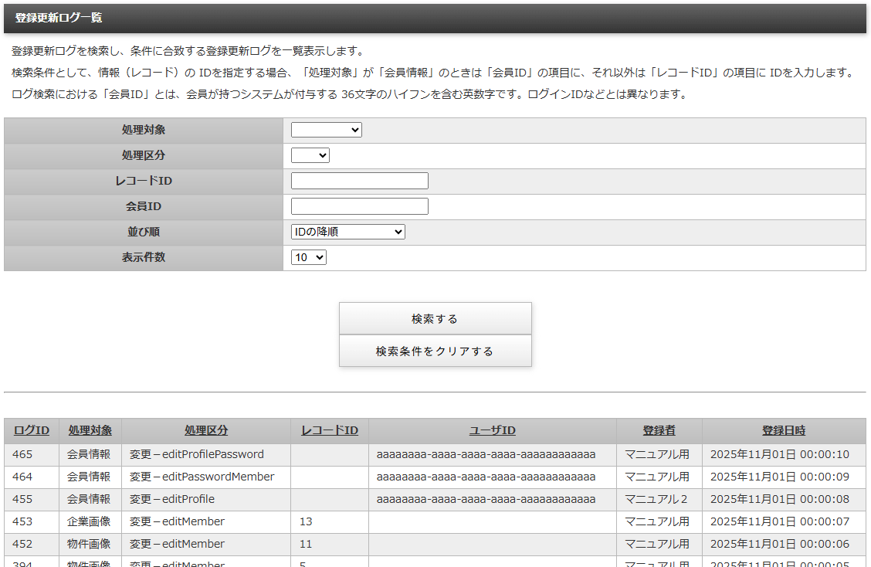
Task: Click inside the レコードID input field
Action: pyautogui.click(x=359, y=180)
